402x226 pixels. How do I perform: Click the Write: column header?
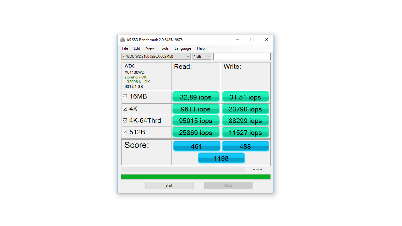pyautogui.click(x=232, y=67)
